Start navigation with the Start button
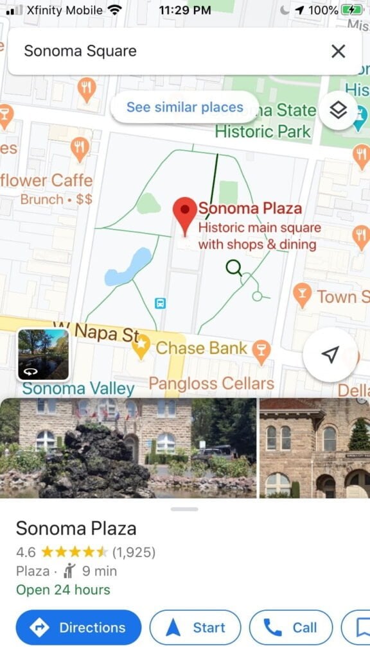This screenshot has height=657, width=370. point(195,627)
